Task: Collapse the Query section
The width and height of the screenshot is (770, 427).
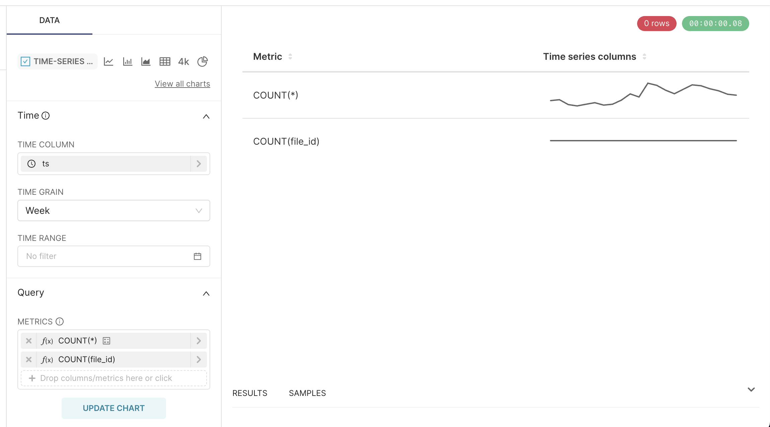Action: 206,293
